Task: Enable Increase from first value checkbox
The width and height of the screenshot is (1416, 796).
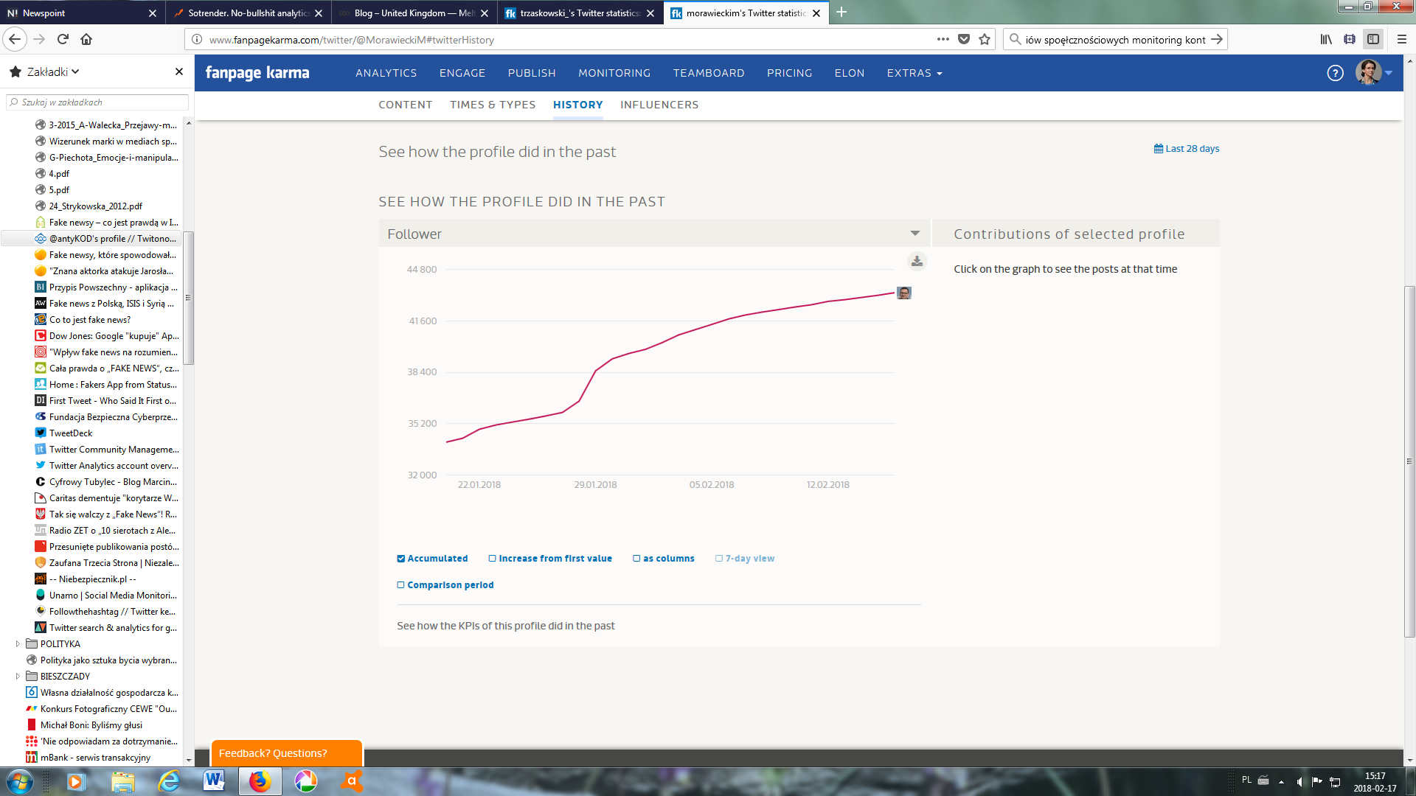Action: (x=493, y=559)
